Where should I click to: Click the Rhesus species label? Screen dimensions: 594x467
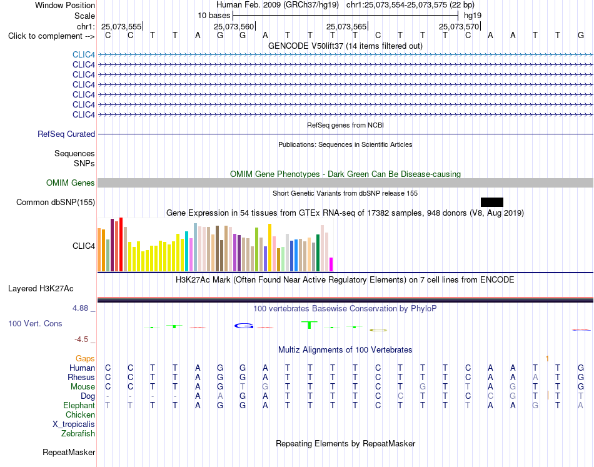[81, 378]
